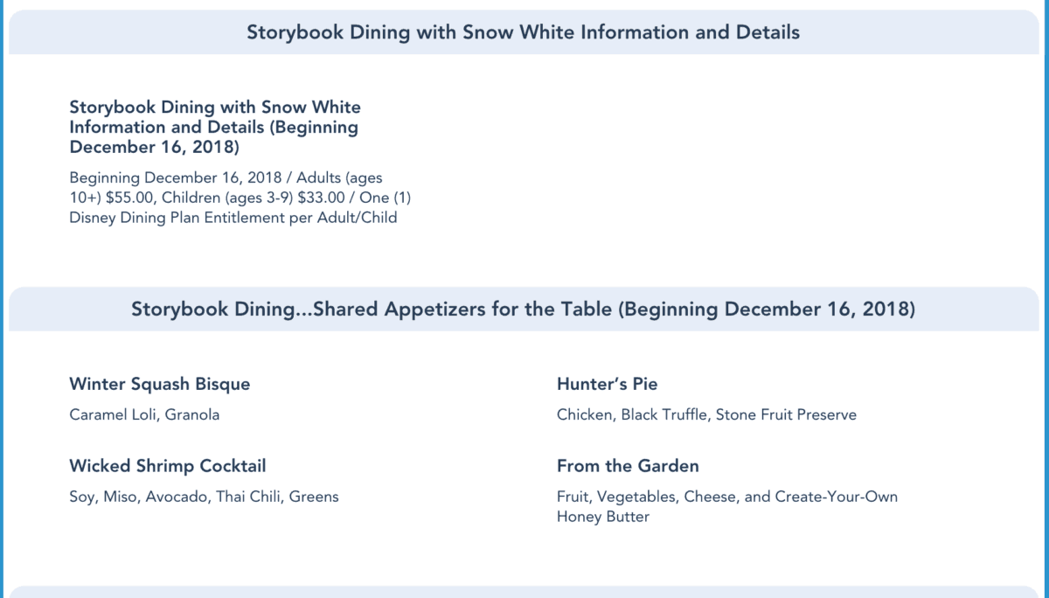Image resolution: width=1049 pixels, height=598 pixels.
Task: Select the Hunter's Pie appetizer heading
Action: click(x=607, y=384)
